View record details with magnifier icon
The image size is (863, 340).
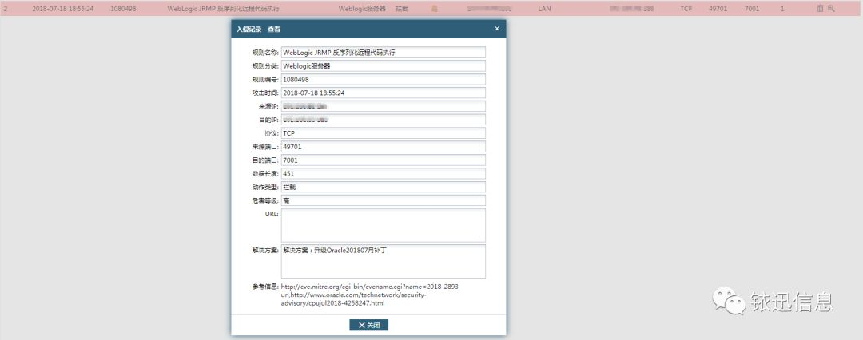(831, 8)
